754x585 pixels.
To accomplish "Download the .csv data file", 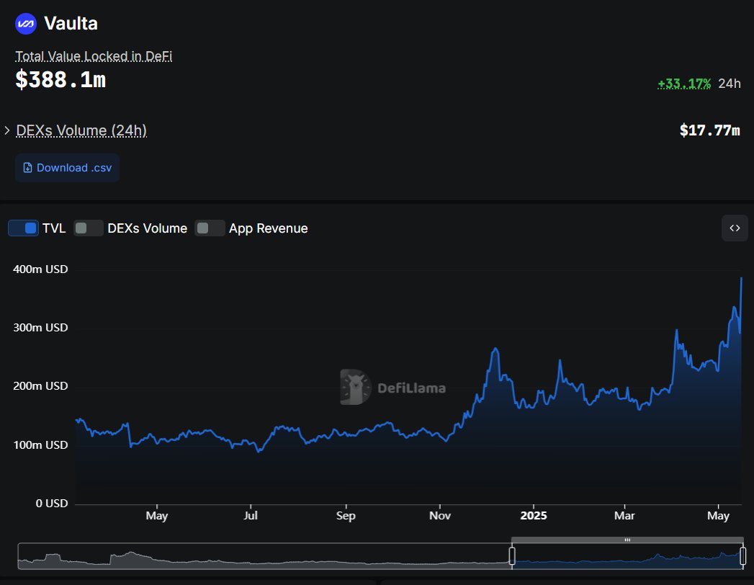I will 67,167.
